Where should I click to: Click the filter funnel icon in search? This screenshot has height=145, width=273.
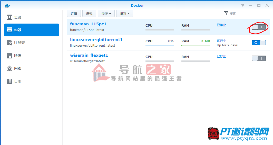(226, 13)
